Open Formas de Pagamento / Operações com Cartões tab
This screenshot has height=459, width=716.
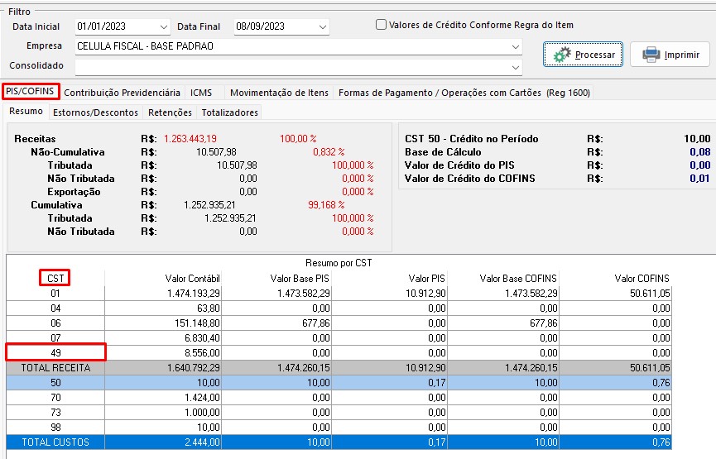coord(464,93)
